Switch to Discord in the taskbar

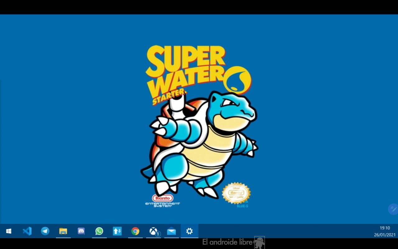tap(81, 231)
